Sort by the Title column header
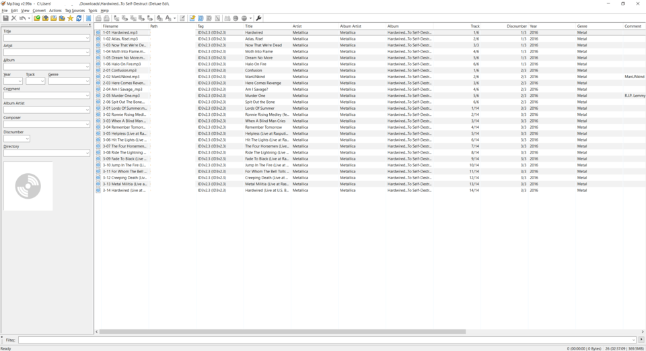 [x=267, y=26]
